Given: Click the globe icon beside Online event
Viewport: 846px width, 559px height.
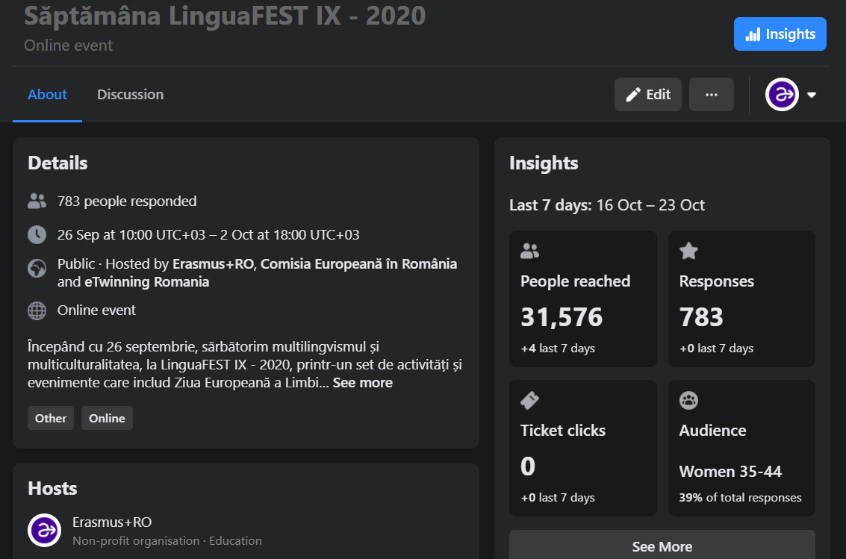Looking at the screenshot, I should pyautogui.click(x=37, y=310).
